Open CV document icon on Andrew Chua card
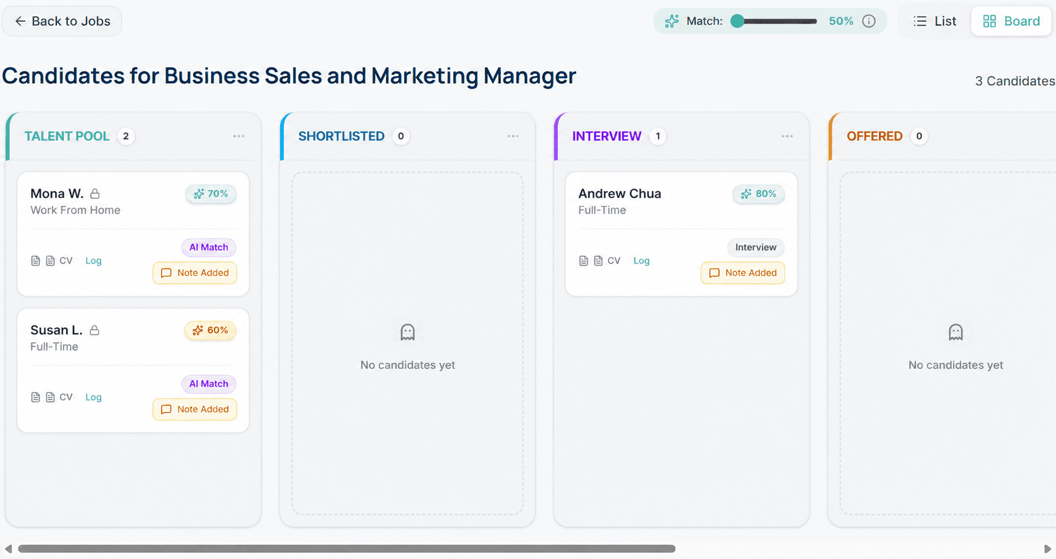1056x559 pixels. tap(598, 261)
